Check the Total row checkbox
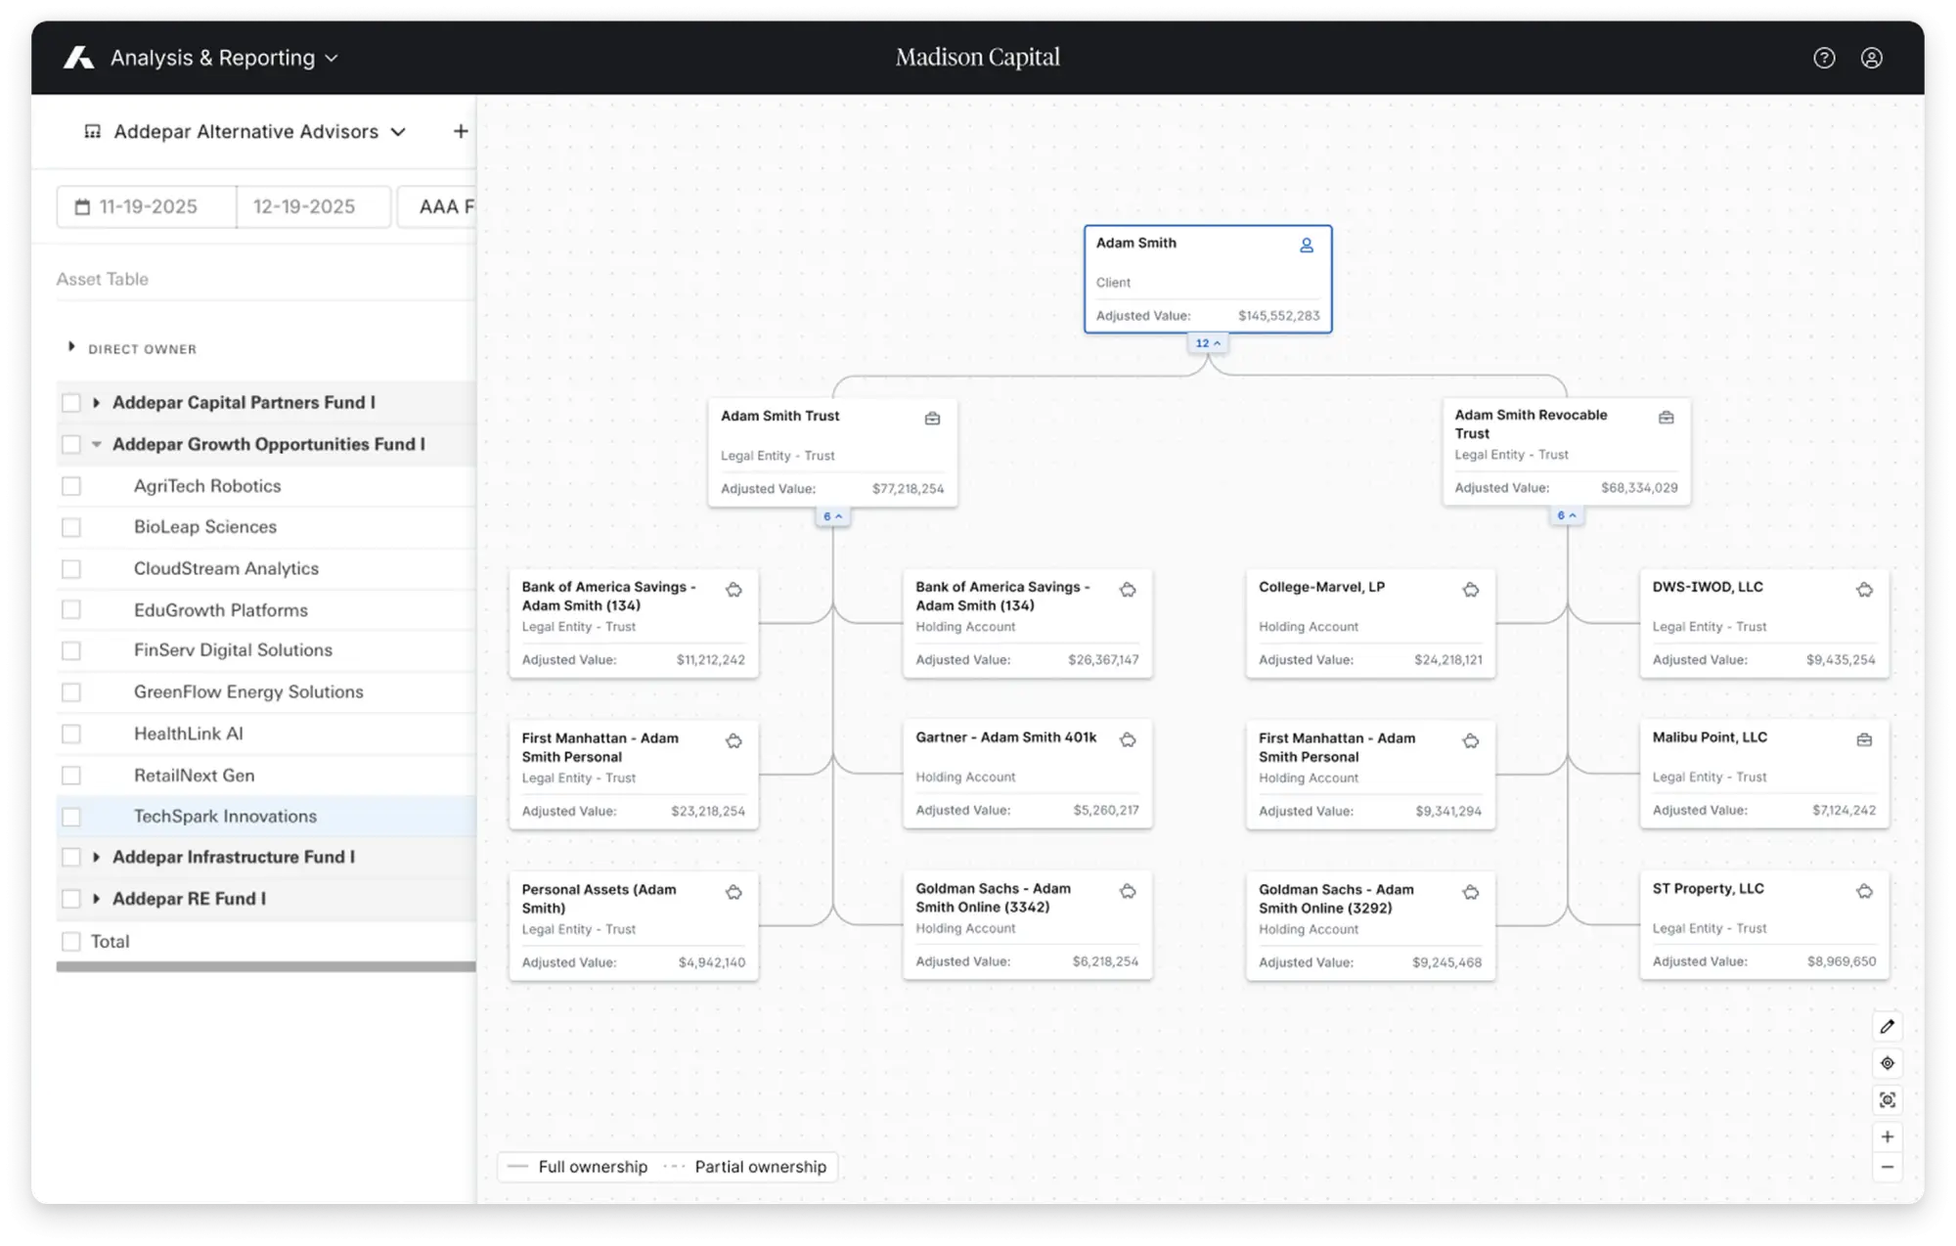The height and width of the screenshot is (1246, 1956). click(70, 941)
